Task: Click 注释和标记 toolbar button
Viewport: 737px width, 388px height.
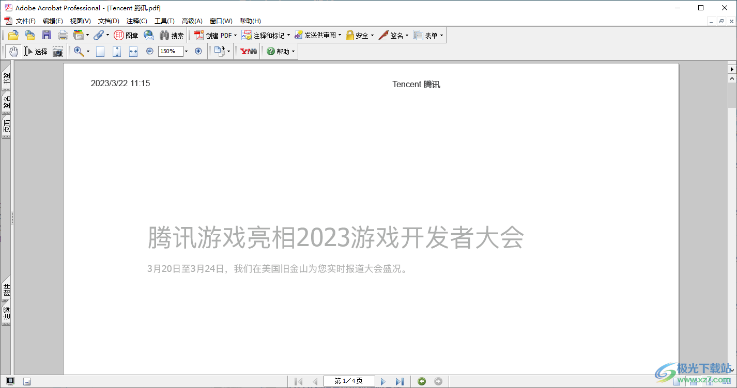Action: tap(263, 35)
